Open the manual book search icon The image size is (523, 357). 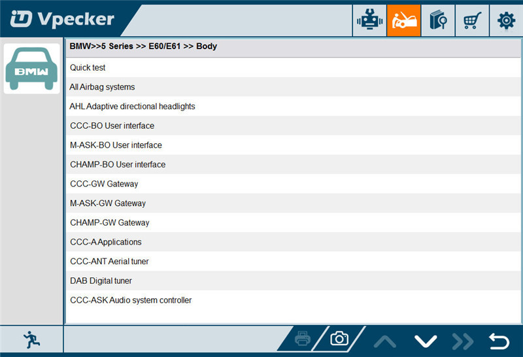pyautogui.click(x=437, y=20)
